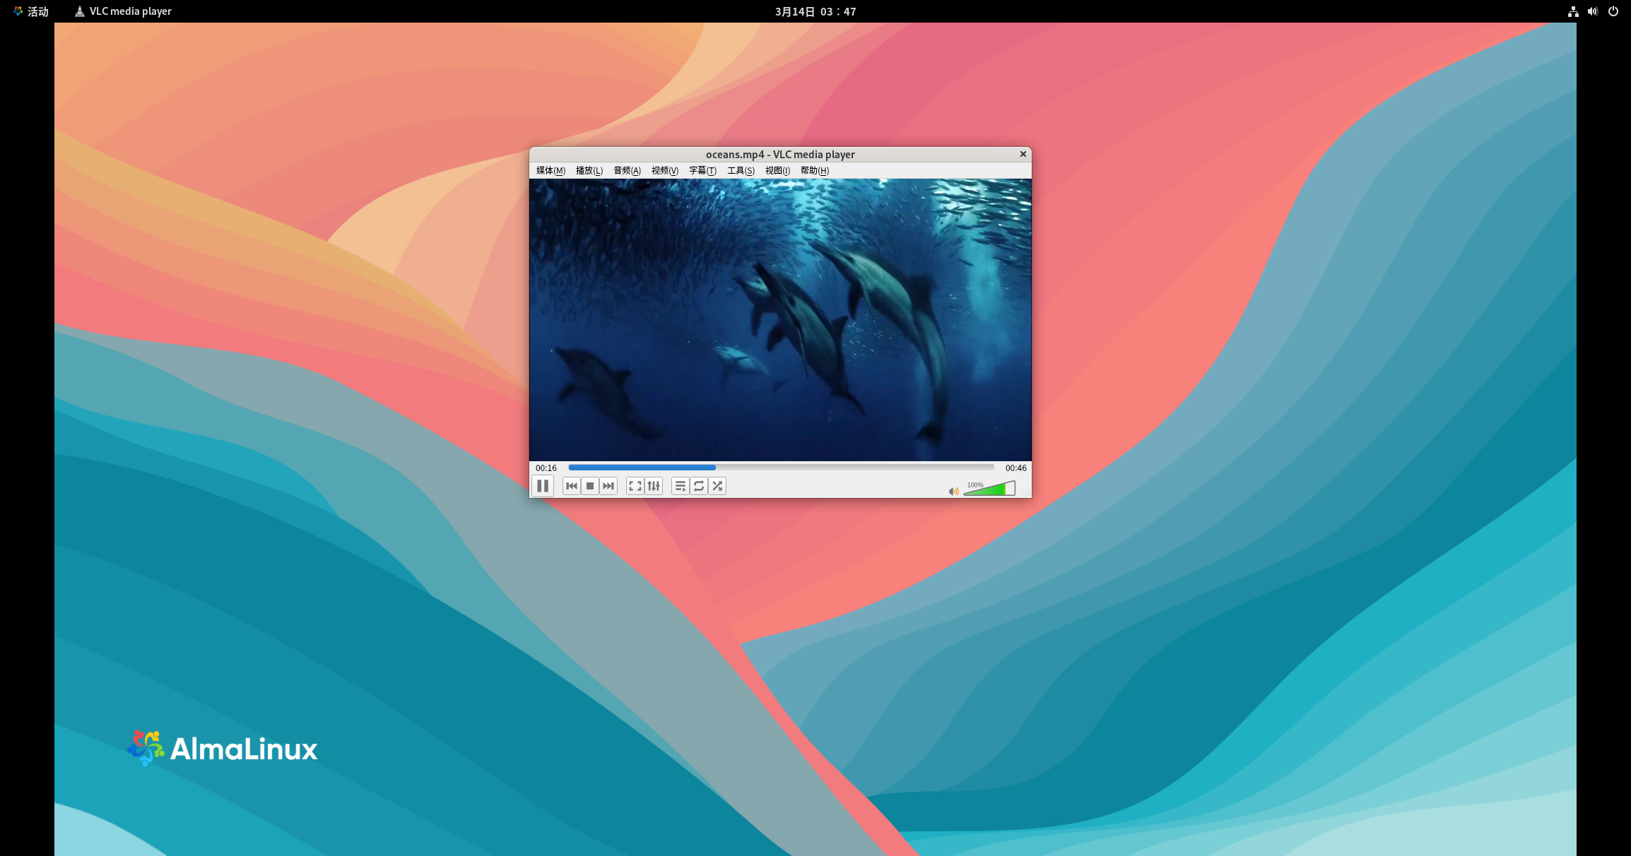Open the 工具(S) tools menu
The height and width of the screenshot is (856, 1631).
tap(741, 171)
